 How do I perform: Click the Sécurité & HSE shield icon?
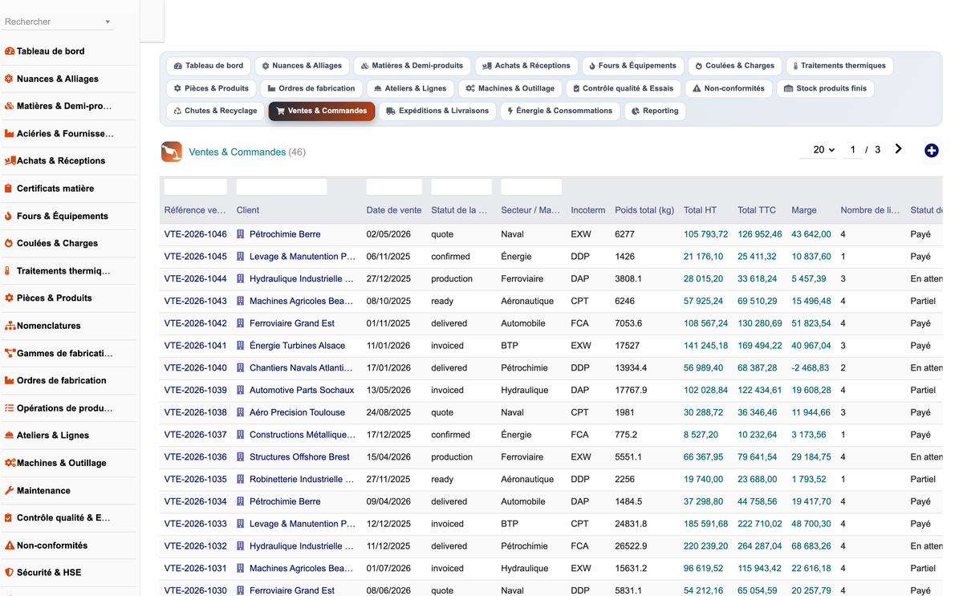coord(10,573)
